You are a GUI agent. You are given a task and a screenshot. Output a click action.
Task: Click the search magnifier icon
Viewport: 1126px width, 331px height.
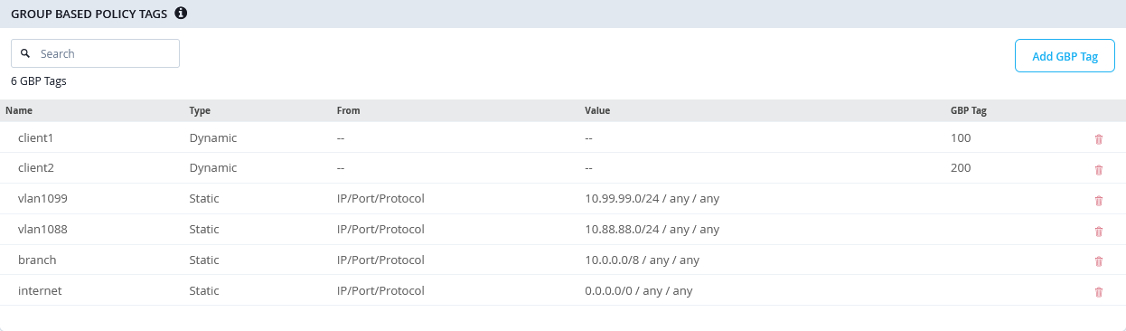(x=25, y=53)
